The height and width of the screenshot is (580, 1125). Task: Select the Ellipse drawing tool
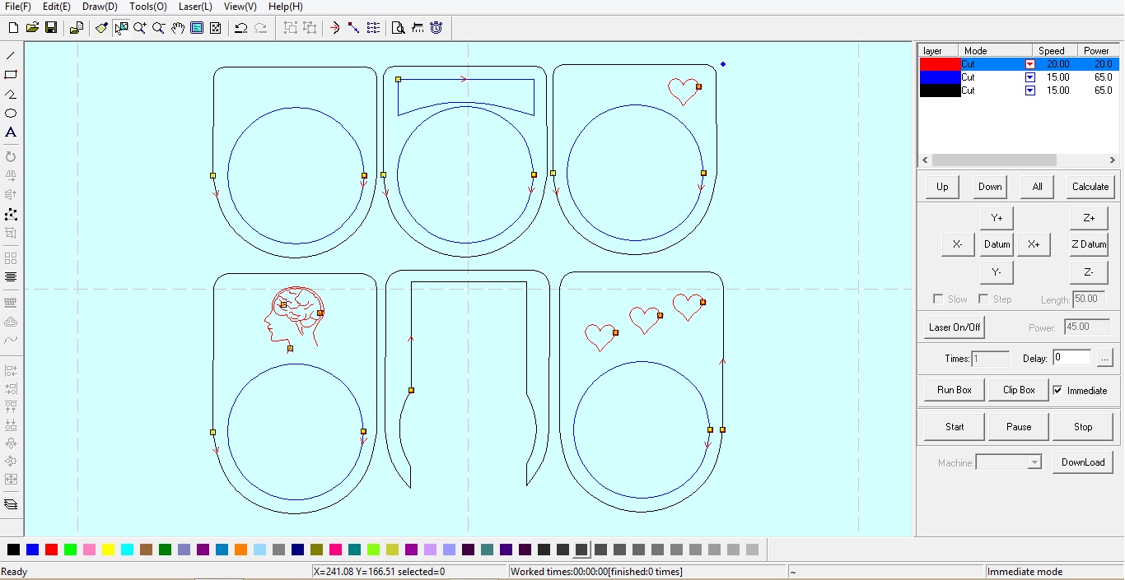pos(11,114)
